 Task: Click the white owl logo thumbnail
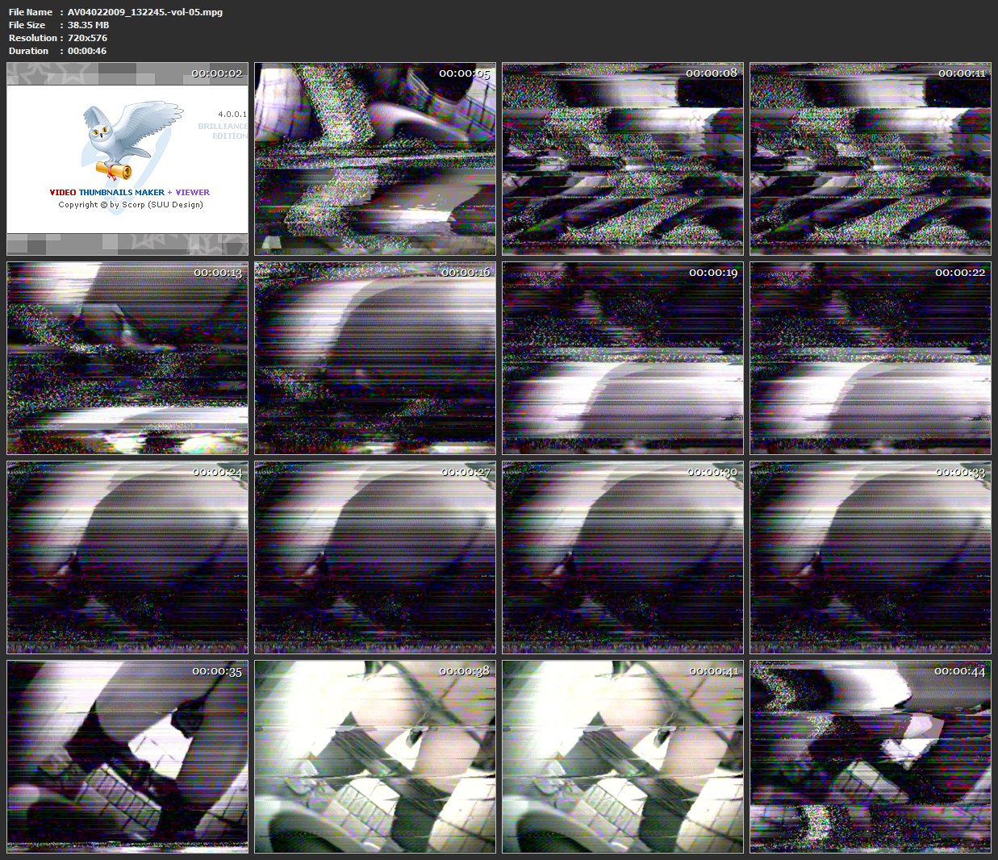click(x=127, y=159)
